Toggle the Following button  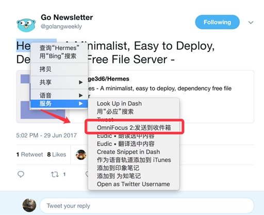(x=217, y=22)
